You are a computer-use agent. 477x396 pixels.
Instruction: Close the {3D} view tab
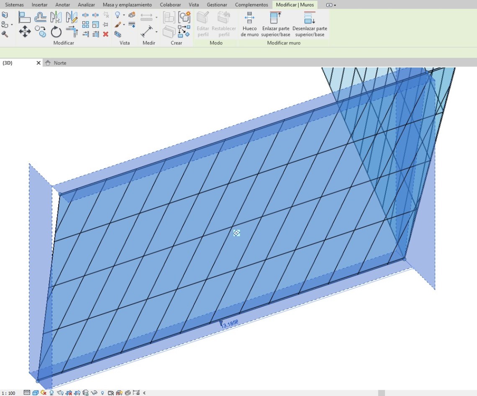[x=38, y=63]
